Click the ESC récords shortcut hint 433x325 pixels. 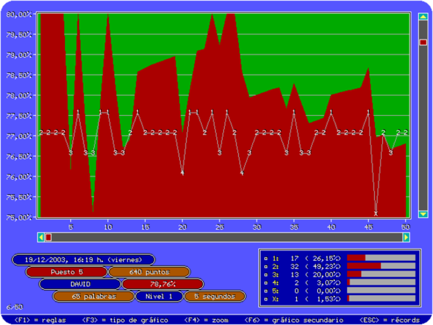coord(390,320)
